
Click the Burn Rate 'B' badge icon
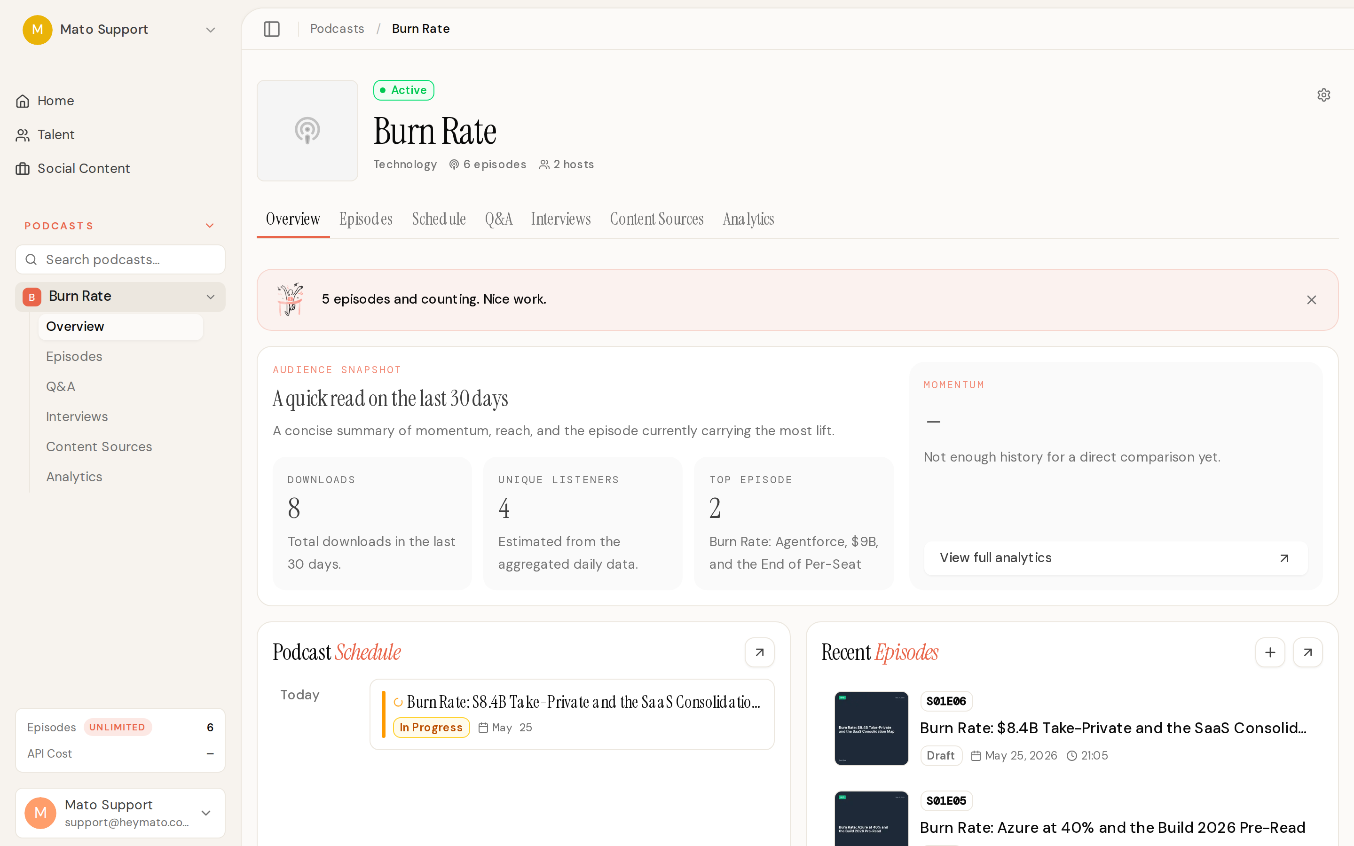(32, 297)
